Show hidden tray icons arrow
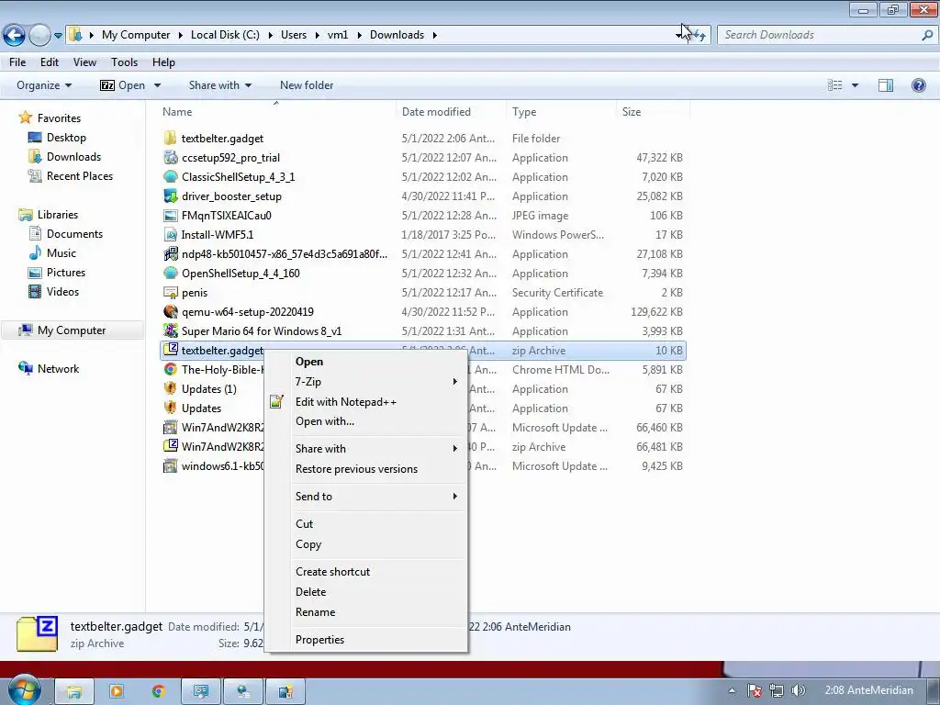Viewport: 940px width, 705px height. point(732,690)
